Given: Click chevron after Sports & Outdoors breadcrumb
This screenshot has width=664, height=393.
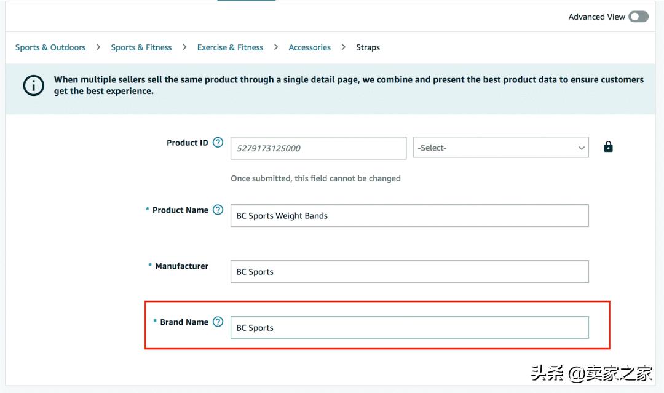Looking at the screenshot, I should click(98, 47).
